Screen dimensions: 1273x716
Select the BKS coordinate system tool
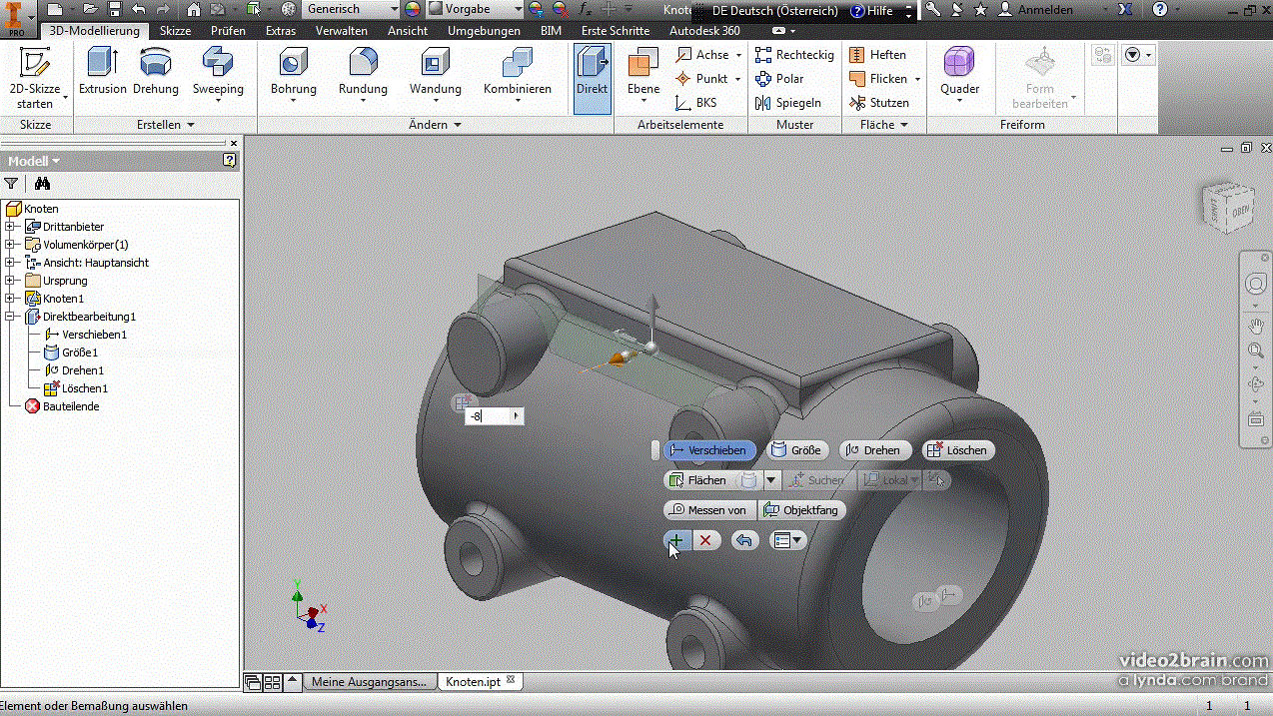point(695,103)
